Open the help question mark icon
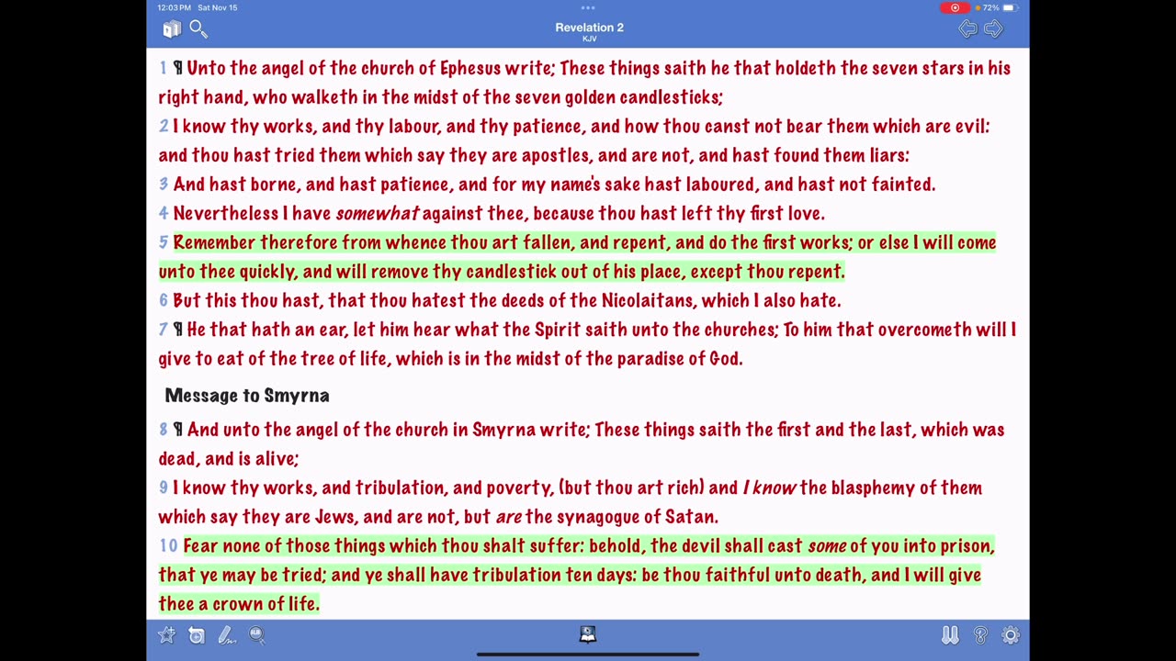 980,635
